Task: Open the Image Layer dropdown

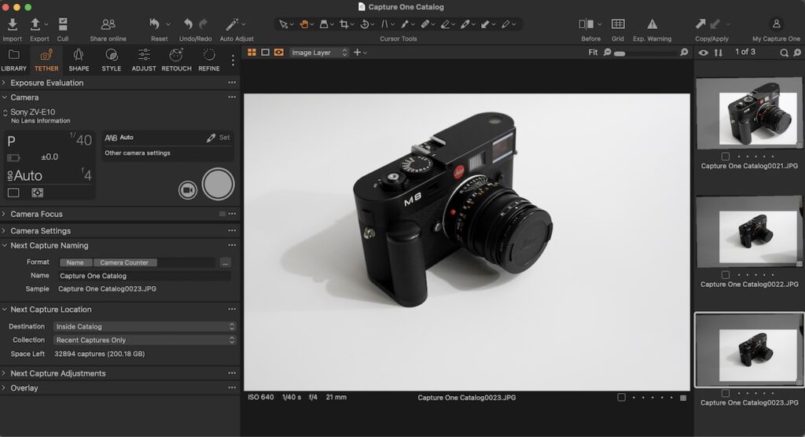Action: coord(319,53)
